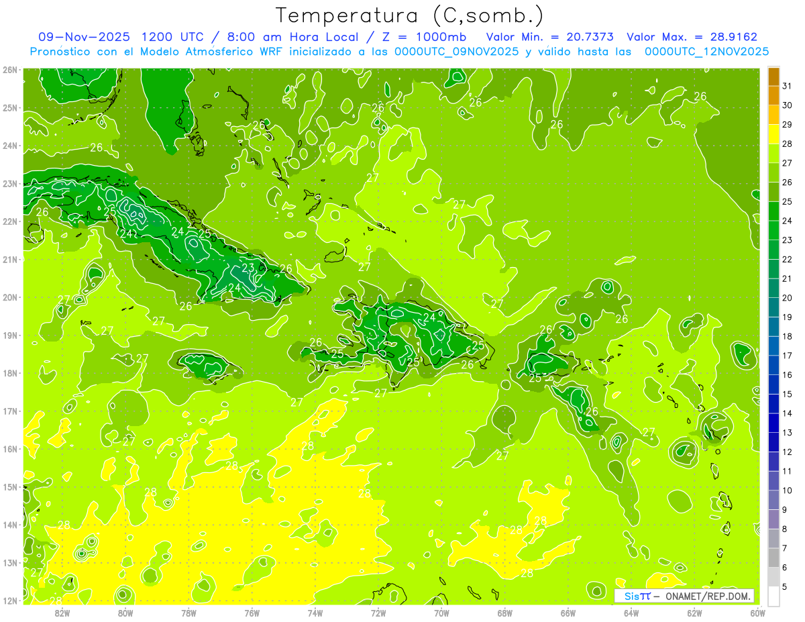805x622 pixels.
Task: Click the "24N" latitude axis label
Action: click(x=11, y=146)
